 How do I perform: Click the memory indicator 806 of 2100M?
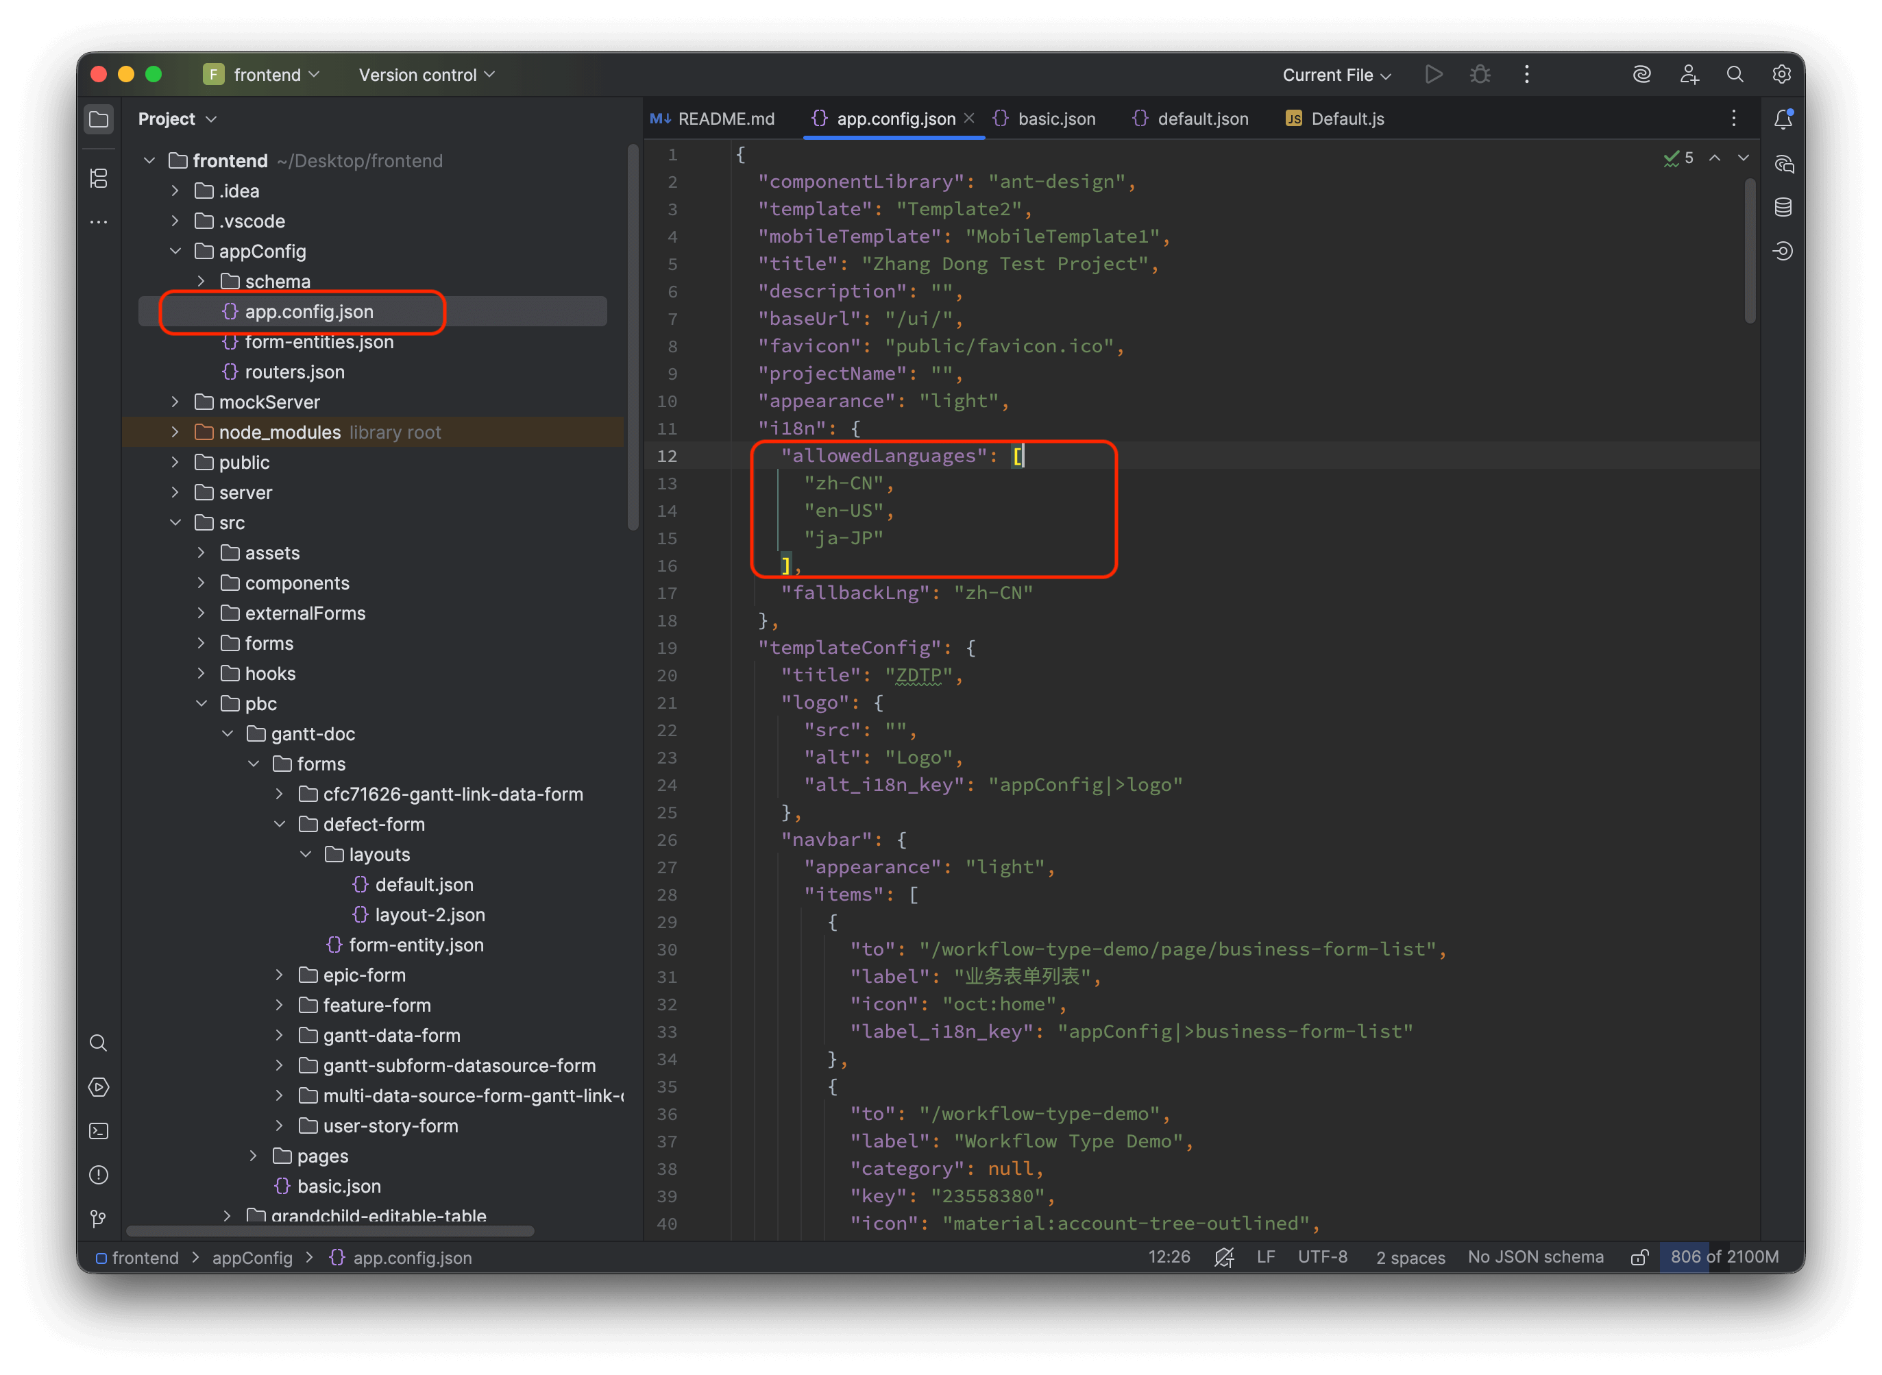pyautogui.click(x=1725, y=1258)
